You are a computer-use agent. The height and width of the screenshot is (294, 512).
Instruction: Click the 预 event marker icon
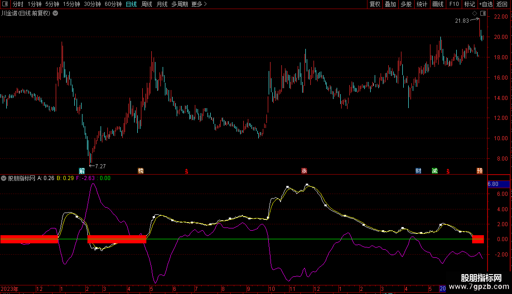(x=479, y=171)
